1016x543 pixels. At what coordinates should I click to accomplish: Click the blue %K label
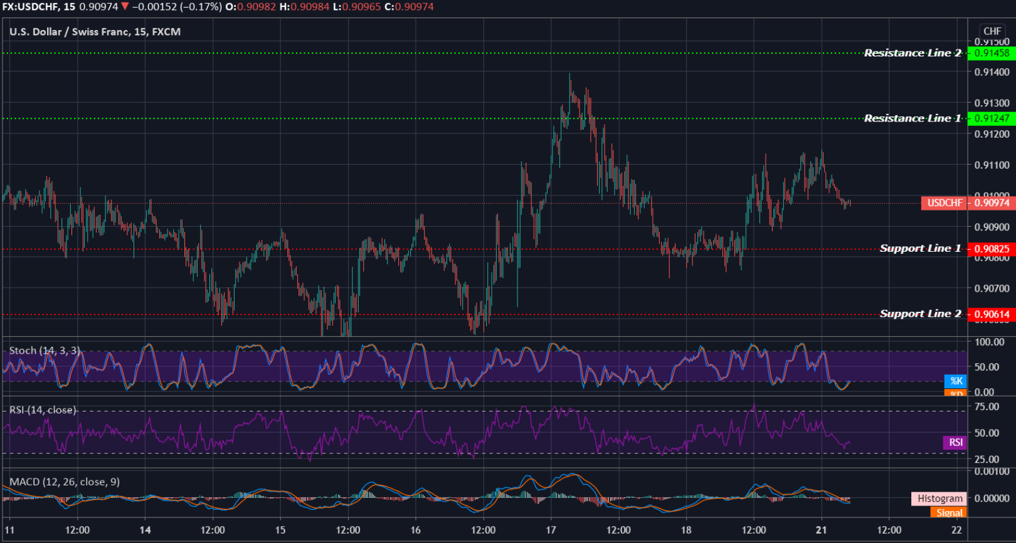pyautogui.click(x=956, y=381)
